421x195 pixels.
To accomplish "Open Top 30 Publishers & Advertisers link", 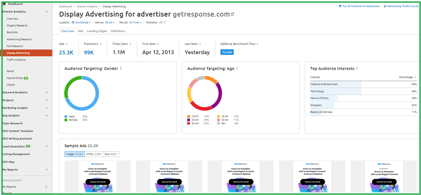I will click(361, 6).
